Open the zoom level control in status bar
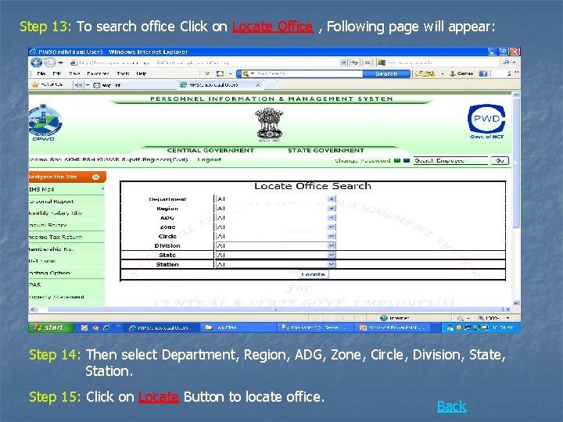Viewport: 563px width, 422px height. coord(493,318)
